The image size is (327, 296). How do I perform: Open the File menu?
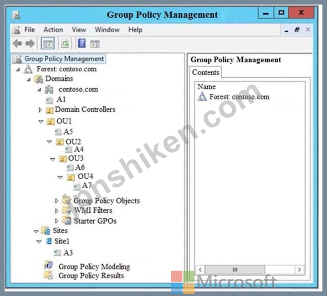click(x=30, y=30)
